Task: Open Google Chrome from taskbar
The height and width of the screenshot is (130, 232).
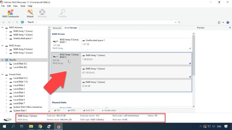Action: (x=40, y=126)
